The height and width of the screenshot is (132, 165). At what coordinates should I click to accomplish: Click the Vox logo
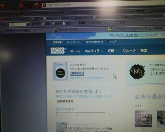[x=58, y=51]
